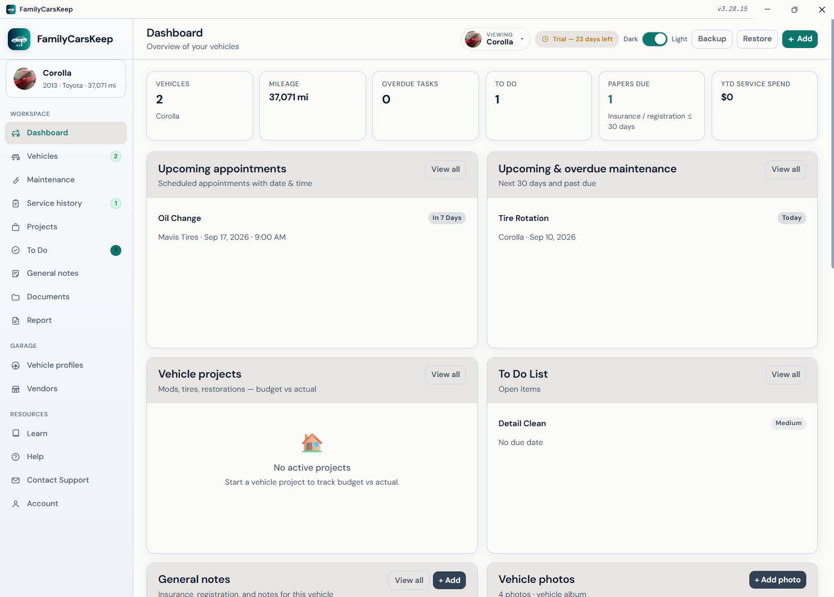View all To Do List items
Screen dimensions: 834x597
[786, 374]
